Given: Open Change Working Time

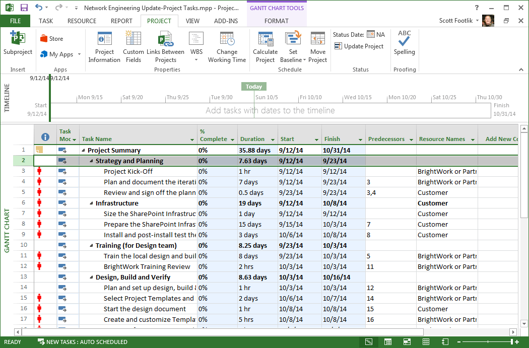Looking at the screenshot, I should [x=227, y=46].
